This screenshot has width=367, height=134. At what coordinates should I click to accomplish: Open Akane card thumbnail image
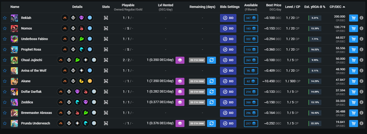point(14,81)
